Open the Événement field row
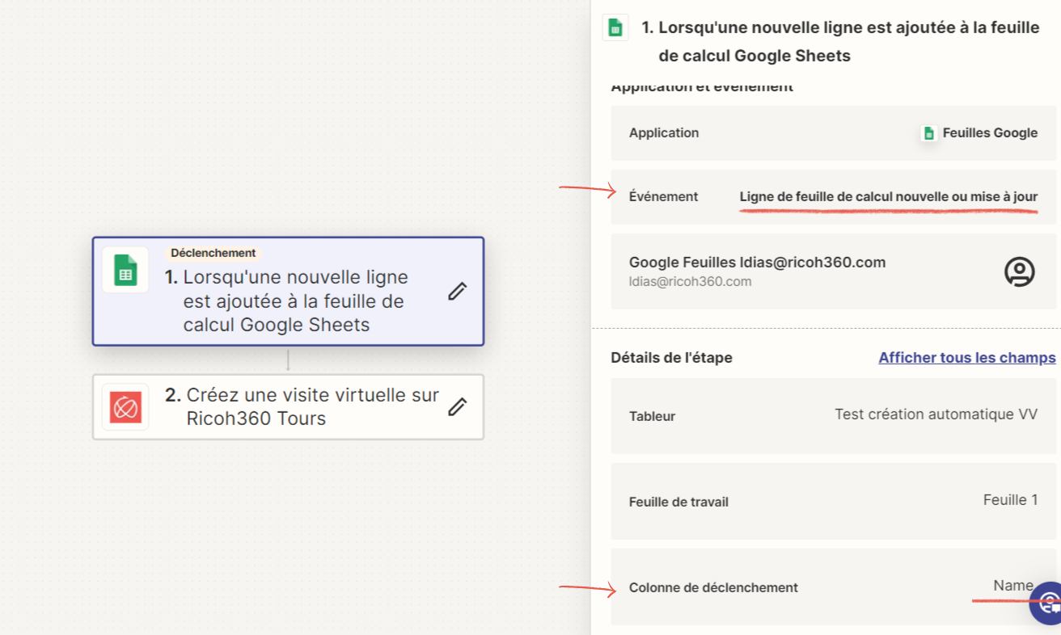 click(834, 196)
